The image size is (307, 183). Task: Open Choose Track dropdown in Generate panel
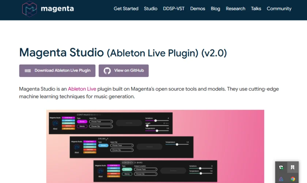(145, 169)
